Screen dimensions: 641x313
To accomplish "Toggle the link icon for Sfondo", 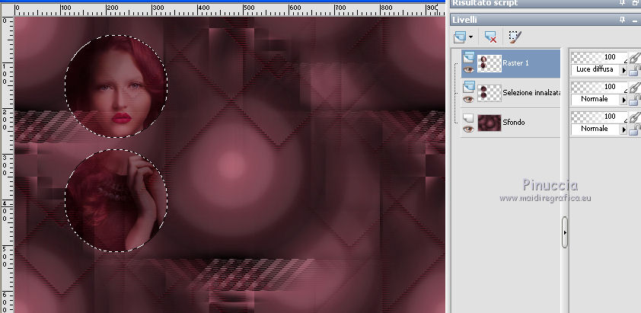I will coord(634,117).
